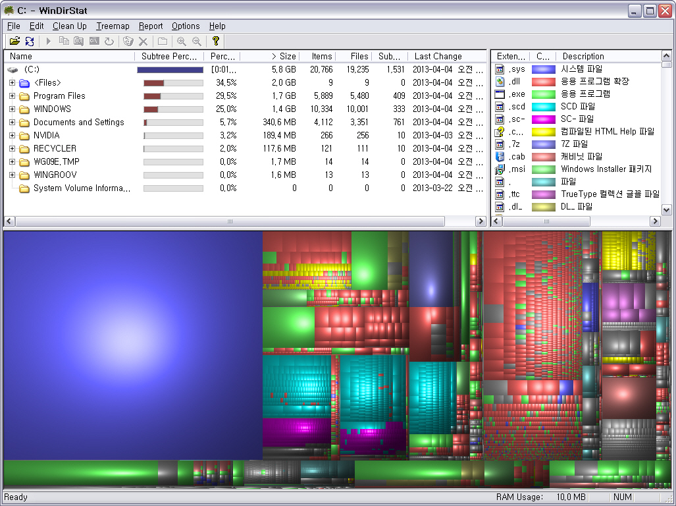Click the extension list vertical scrollbar down arrow
Image resolution: width=676 pixels, height=506 pixels.
pyautogui.click(x=666, y=210)
